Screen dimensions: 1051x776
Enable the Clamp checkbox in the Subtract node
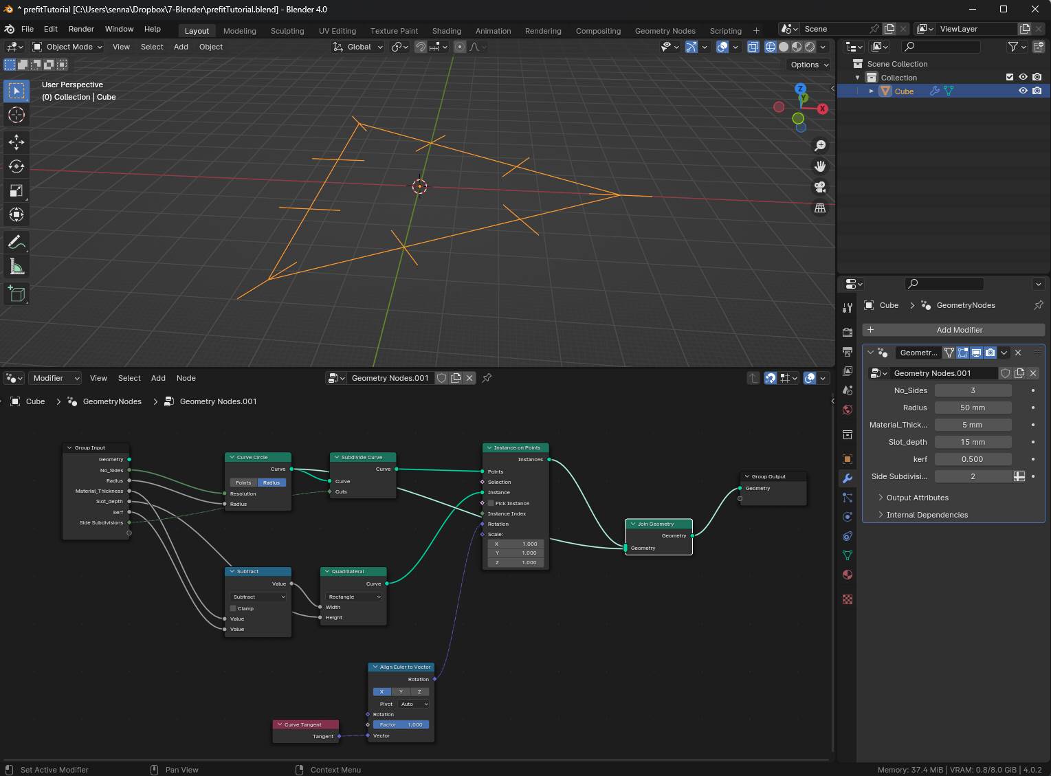(x=234, y=608)
